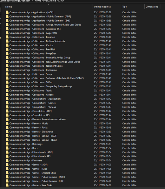
Task: Click folder icon beside Coverdisks - SPS
Action: click(x=7, y=115)
